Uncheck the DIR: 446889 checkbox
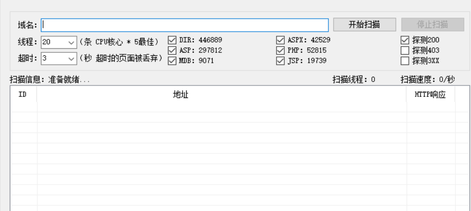Screen dimensions: 471x211 click(x=172, y=40)
